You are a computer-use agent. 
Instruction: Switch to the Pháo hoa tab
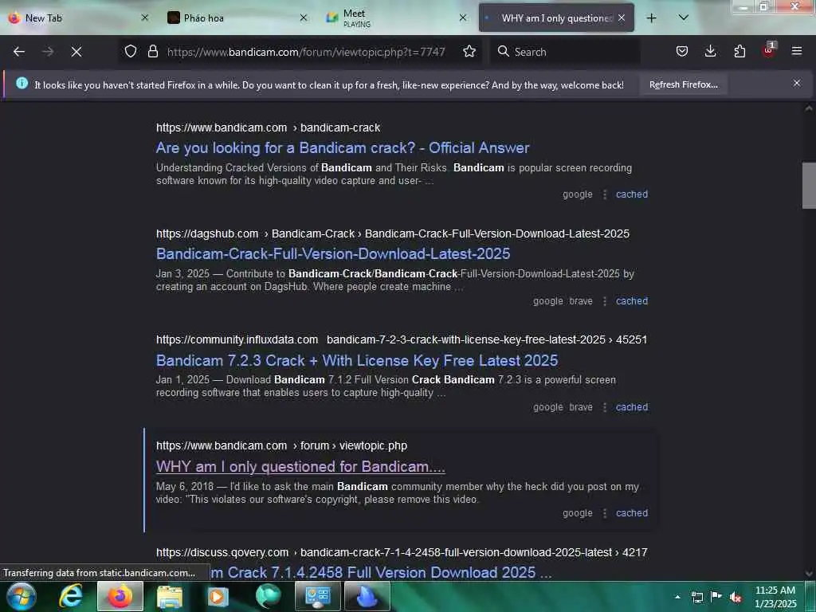237,18
